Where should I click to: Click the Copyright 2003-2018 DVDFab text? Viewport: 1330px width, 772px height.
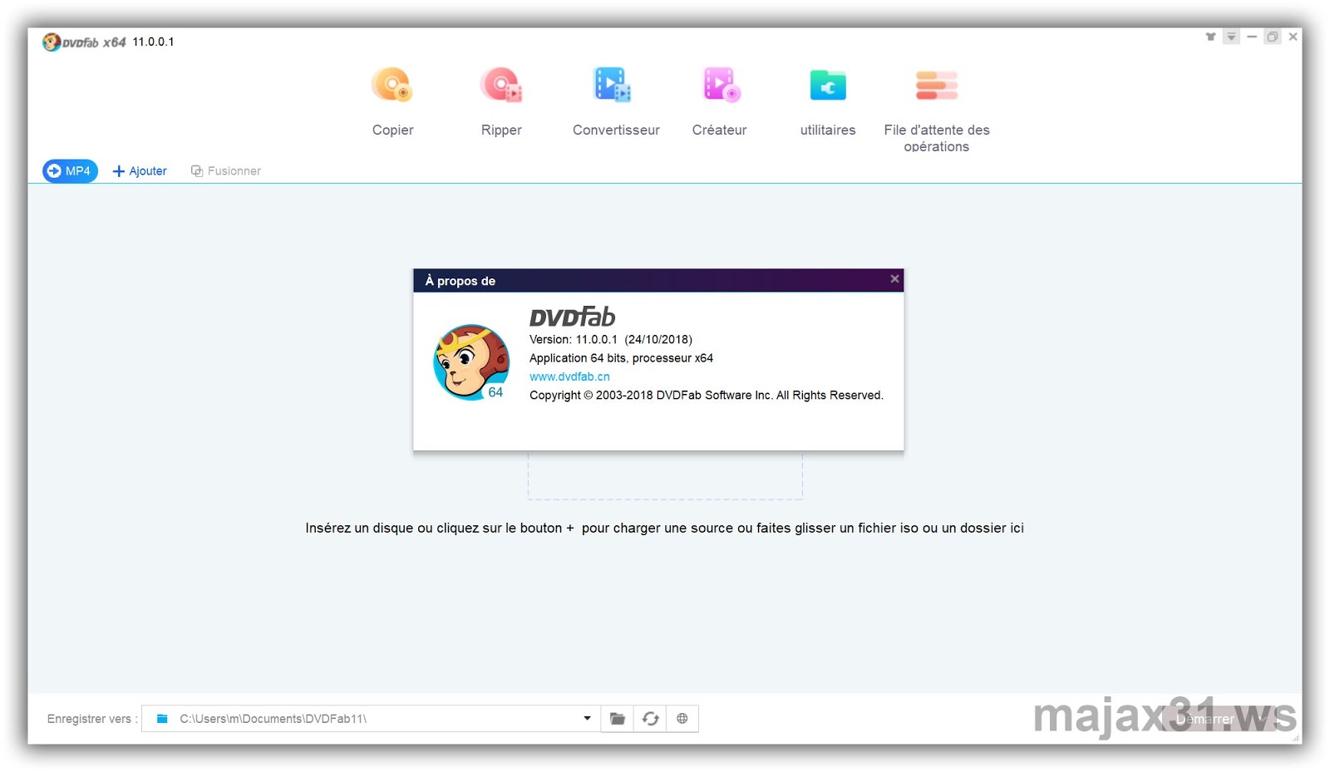707,395
